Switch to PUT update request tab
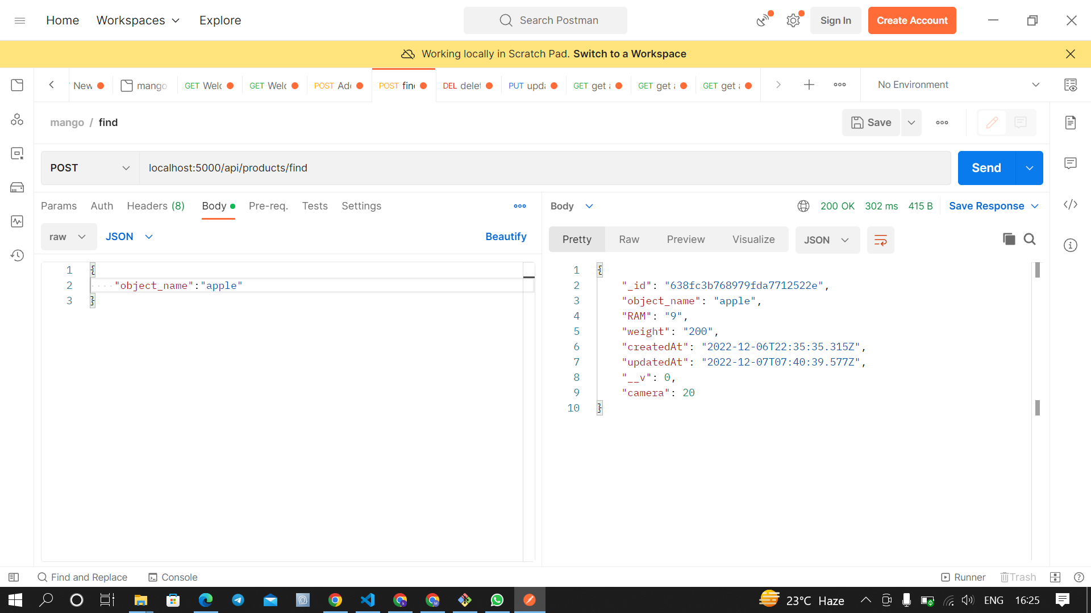 [x=533, y=85]
